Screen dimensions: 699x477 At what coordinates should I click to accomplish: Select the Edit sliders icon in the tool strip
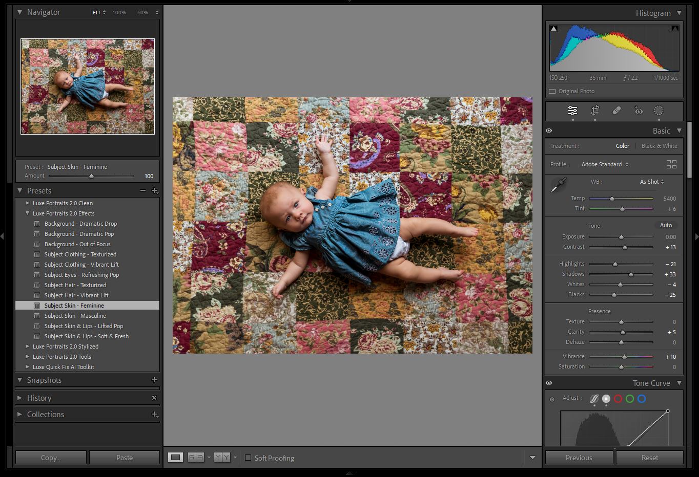(x=573, y=111)
